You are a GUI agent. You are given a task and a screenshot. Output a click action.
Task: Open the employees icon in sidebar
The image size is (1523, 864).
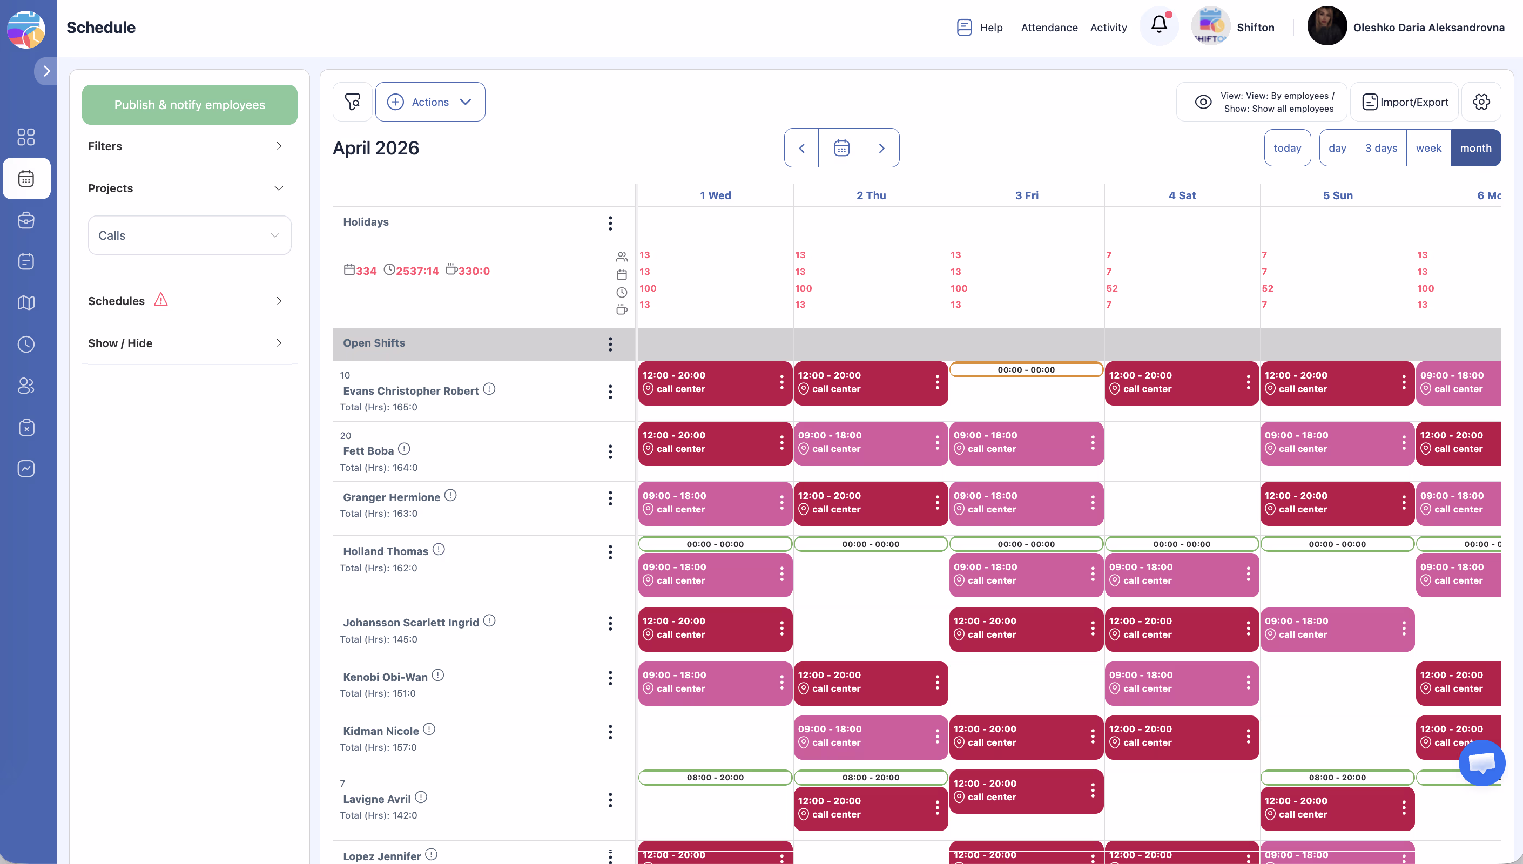[26, 386]
